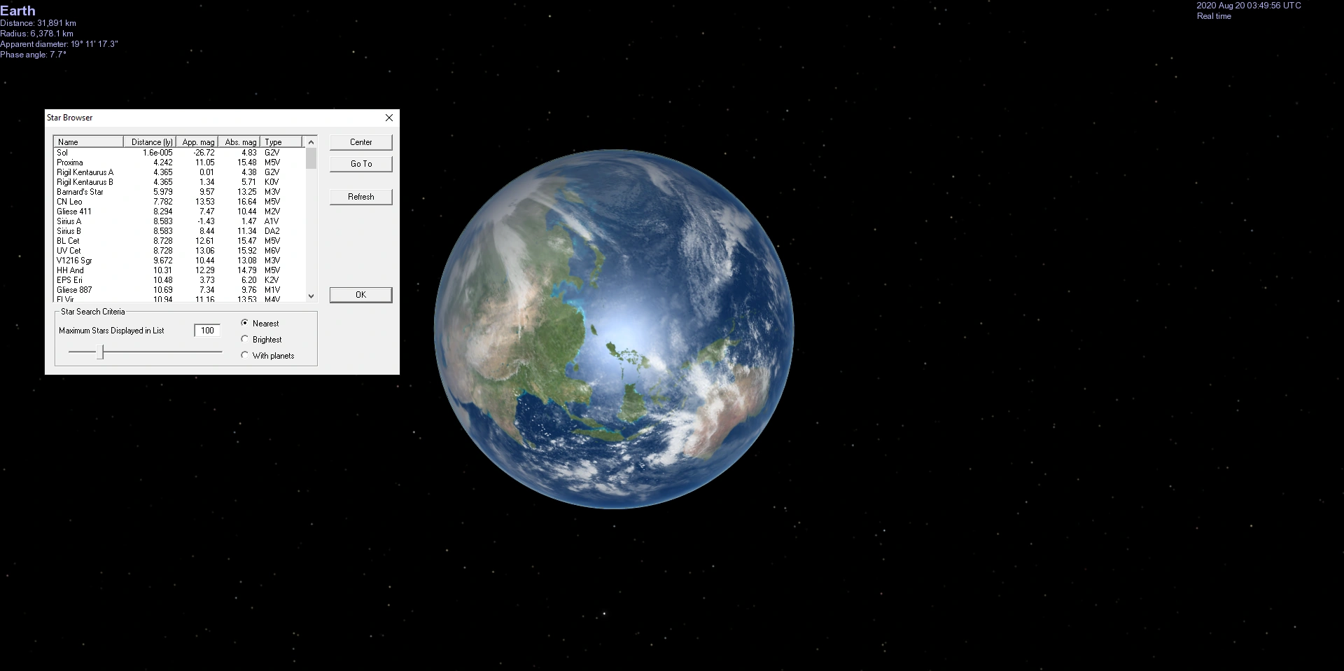The image size is (1344, 671).
Task: Click the Center button
Action: point(361,142)
